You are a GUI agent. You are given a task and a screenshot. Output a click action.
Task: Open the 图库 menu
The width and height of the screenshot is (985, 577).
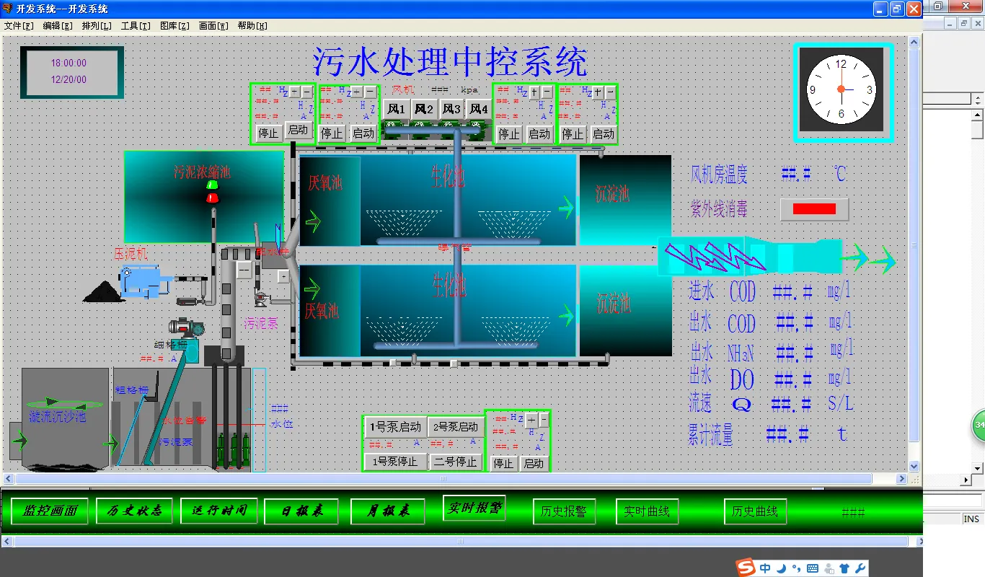click(x=174, y=25)
